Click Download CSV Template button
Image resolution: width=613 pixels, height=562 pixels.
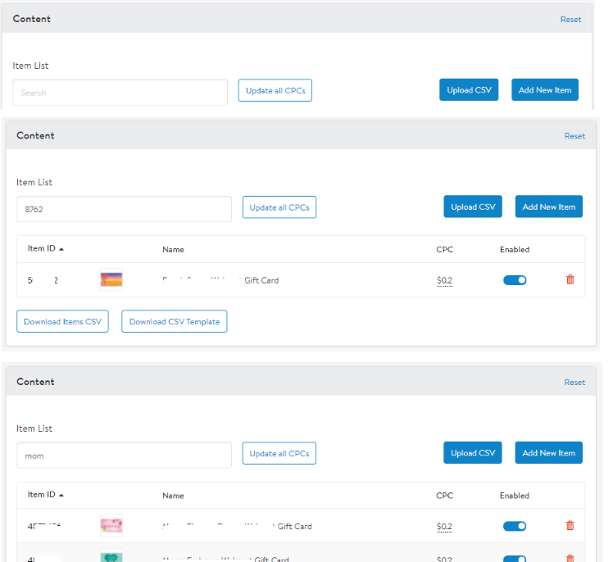175,321
